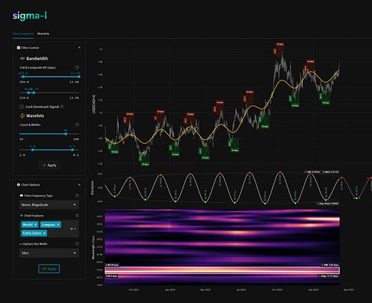Click the Bandwidth heading
This screenshot has width=372, height=303.
point(37,58)
